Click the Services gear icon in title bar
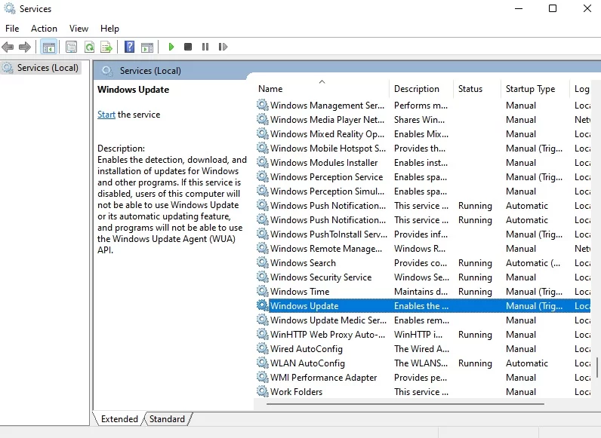Image resolution: width=601 pixels, height=438 pixels. click(10, 8)
